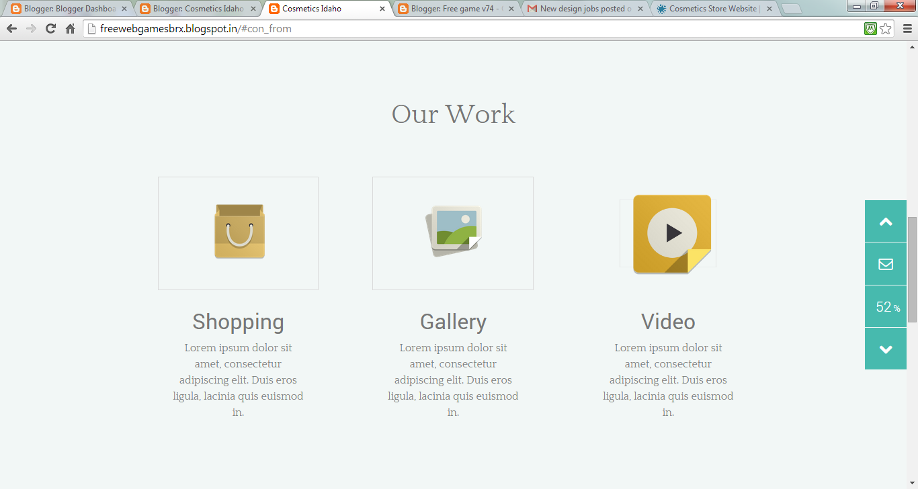Click the Gallery heading
Screen dimensions: 918x489
[453, 322]
